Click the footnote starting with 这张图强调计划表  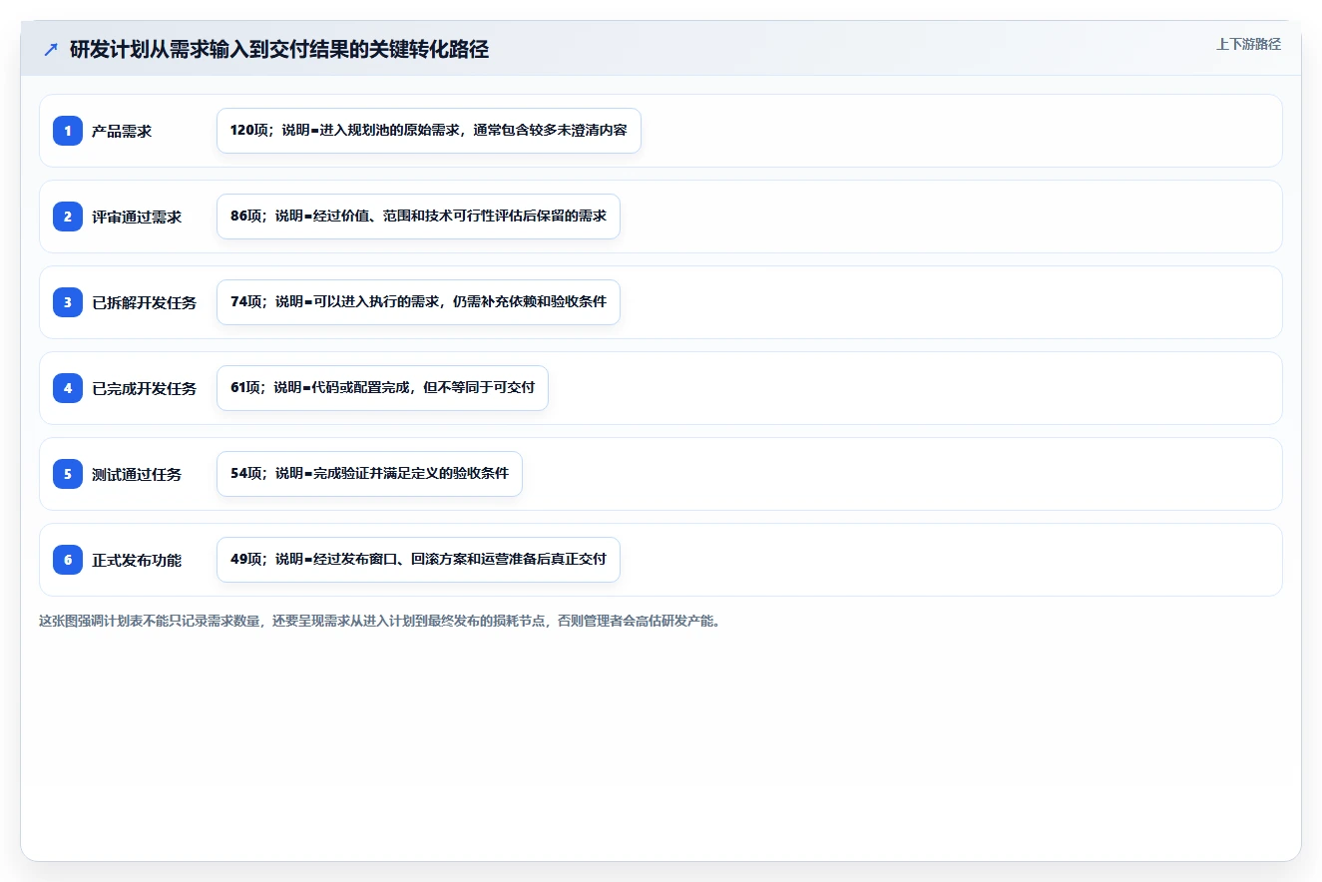(x=379, y=621)
